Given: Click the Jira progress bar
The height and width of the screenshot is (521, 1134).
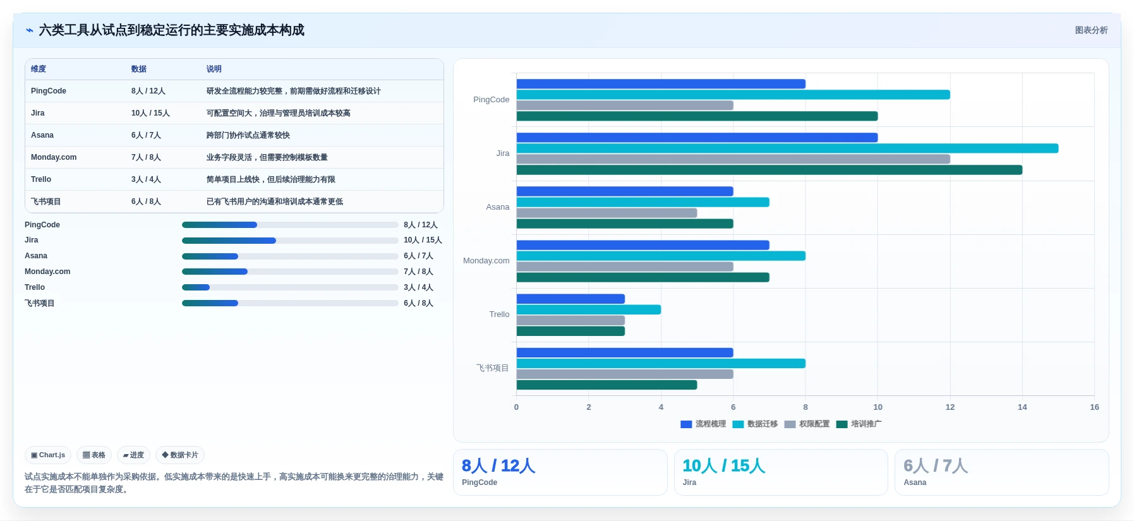Looking at the screenshot, I should [x=290, y=241].
